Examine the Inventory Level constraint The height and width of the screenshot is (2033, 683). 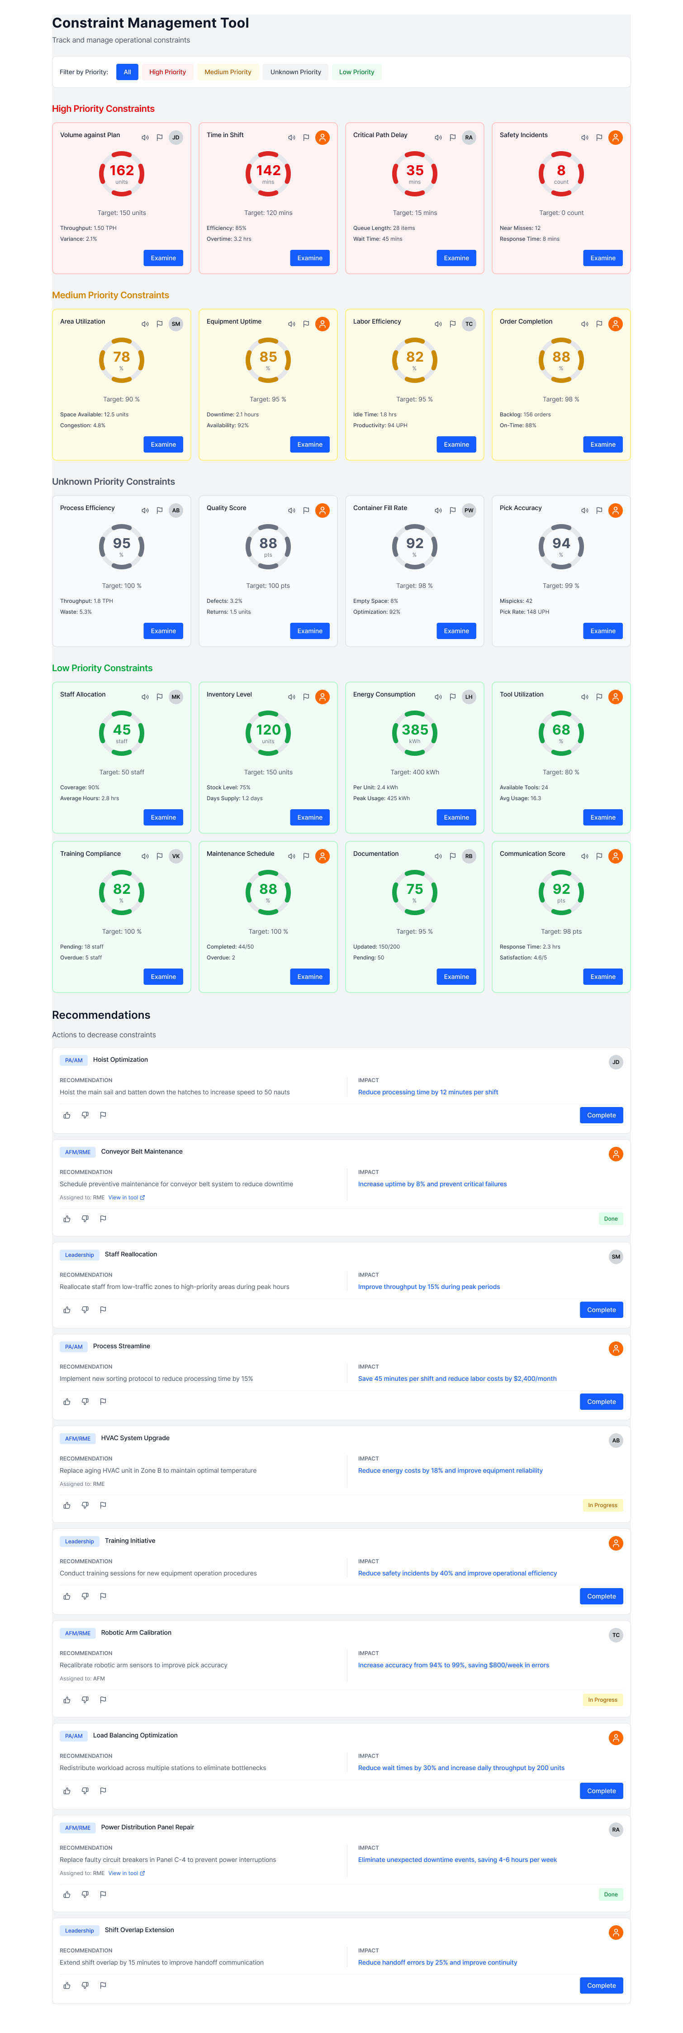pos(310,817)
